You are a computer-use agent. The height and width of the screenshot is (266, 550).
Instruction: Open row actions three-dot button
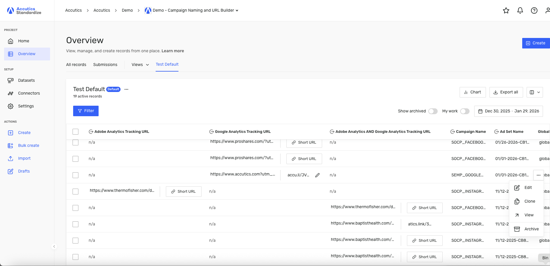[x=539, y=175]
